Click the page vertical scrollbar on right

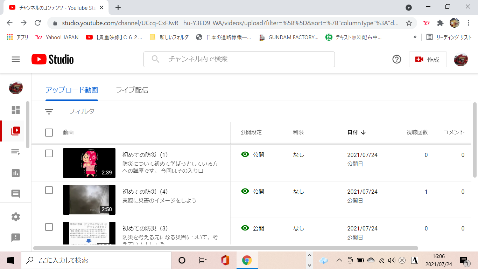coord(475,140)
